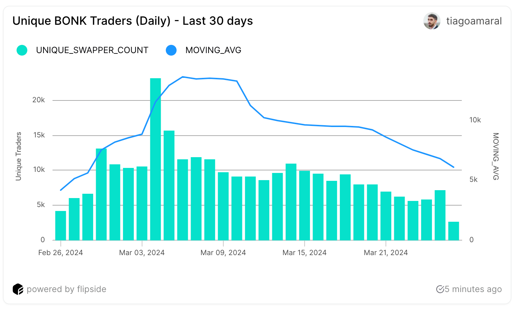The image size is (515, 310).
Task: Click tiagoamaral's profile avatar
Action: [432, 21]
